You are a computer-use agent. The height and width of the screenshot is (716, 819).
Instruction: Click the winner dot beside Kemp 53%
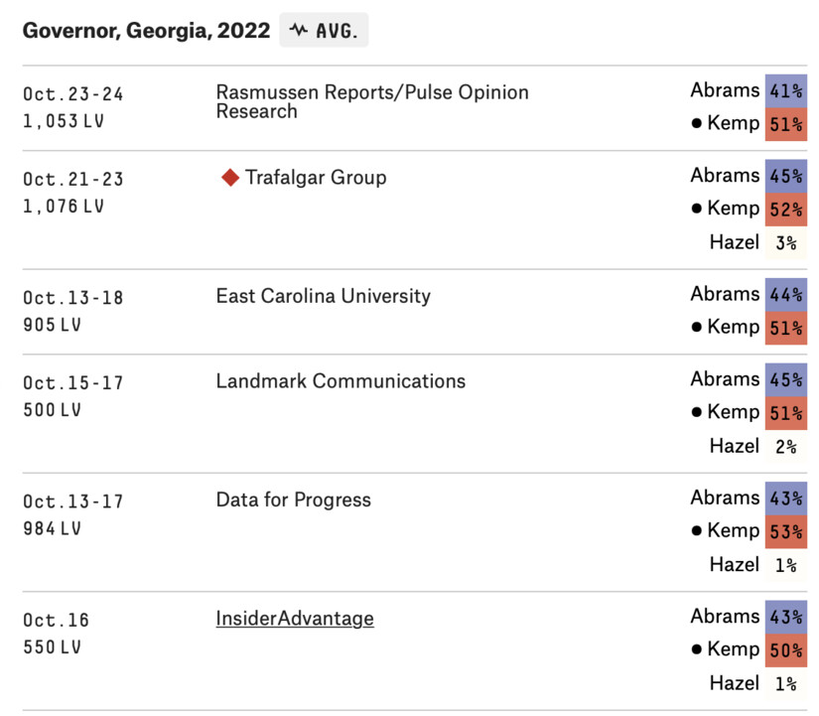(697, 531)
